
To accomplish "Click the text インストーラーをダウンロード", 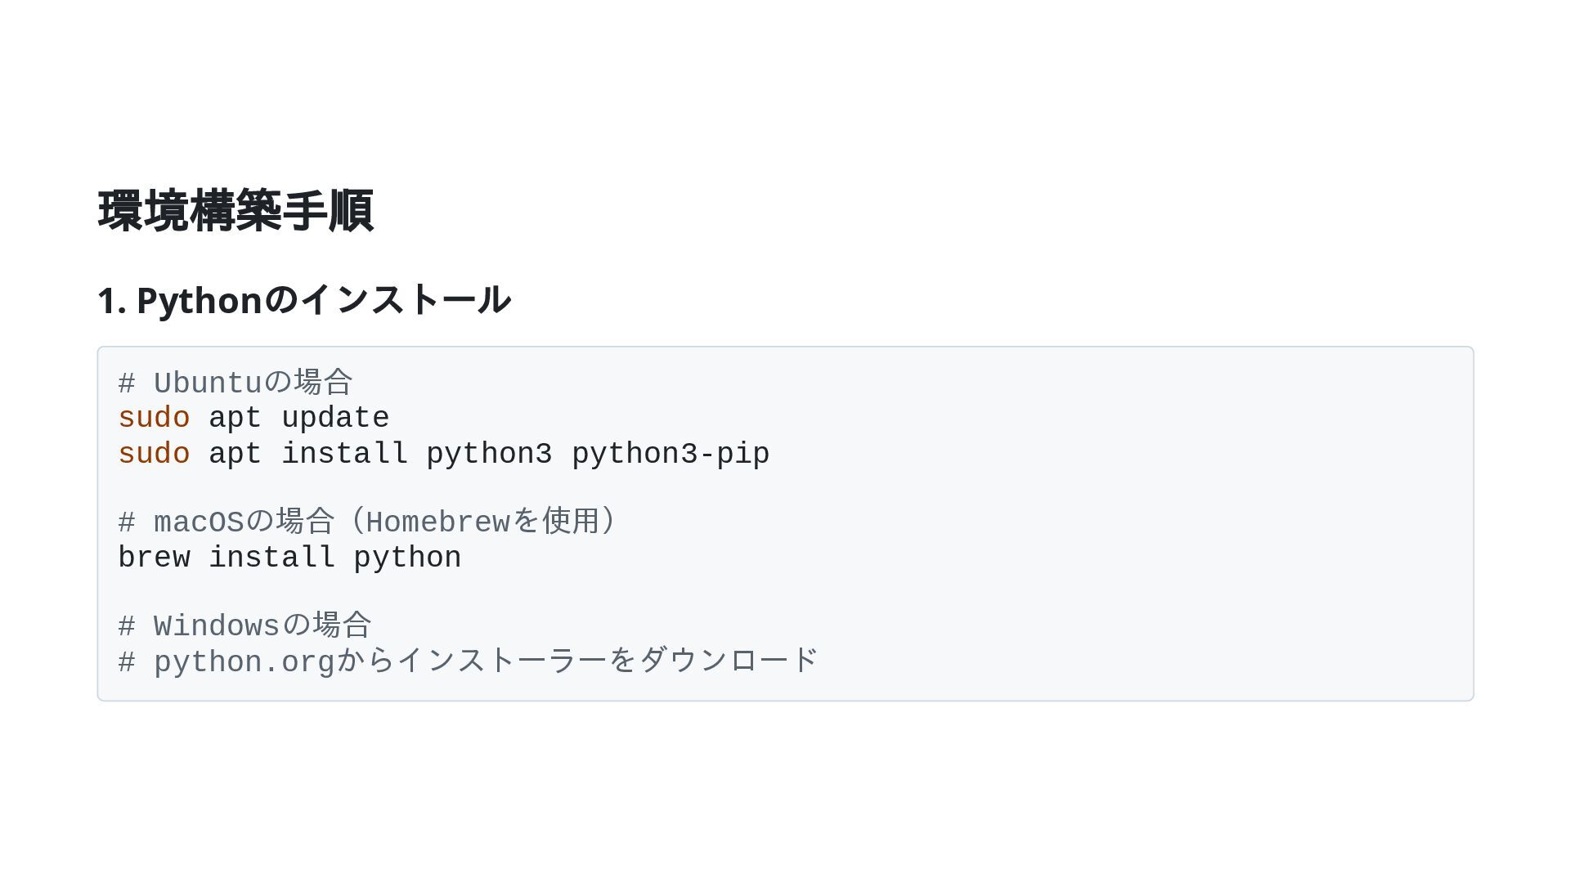I will point(607,661).
